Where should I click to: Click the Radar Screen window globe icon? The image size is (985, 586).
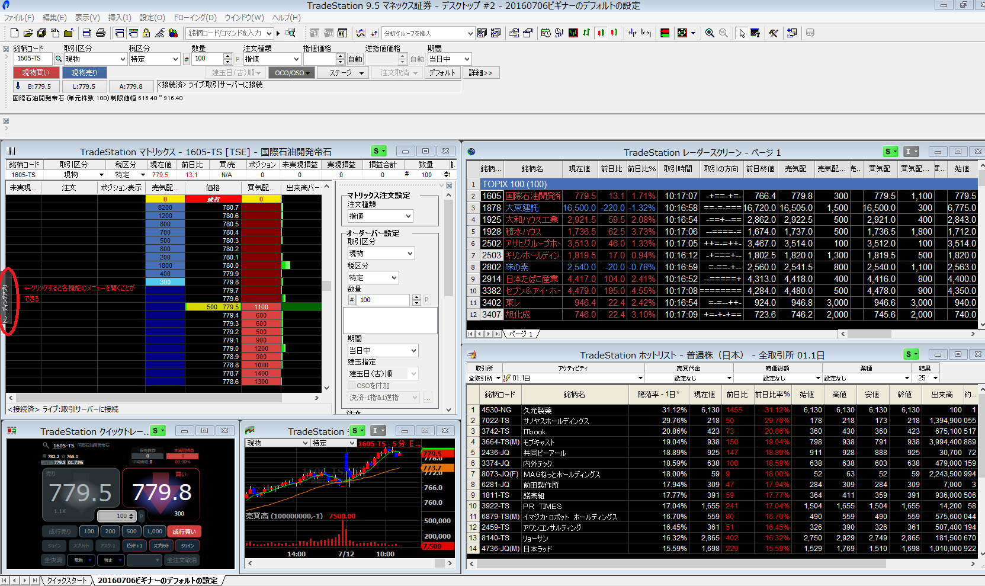click(471, 152)
